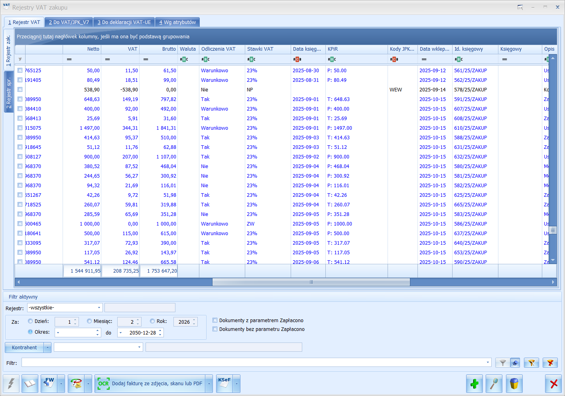Viewport: 565px width, 396px height.
Task: Click the lightning bolt icon
Action: click(x=11, y=384)
